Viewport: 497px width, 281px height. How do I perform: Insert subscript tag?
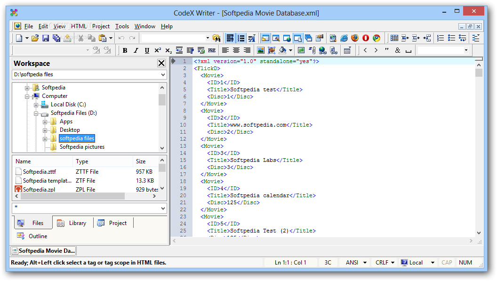point(168,50)
